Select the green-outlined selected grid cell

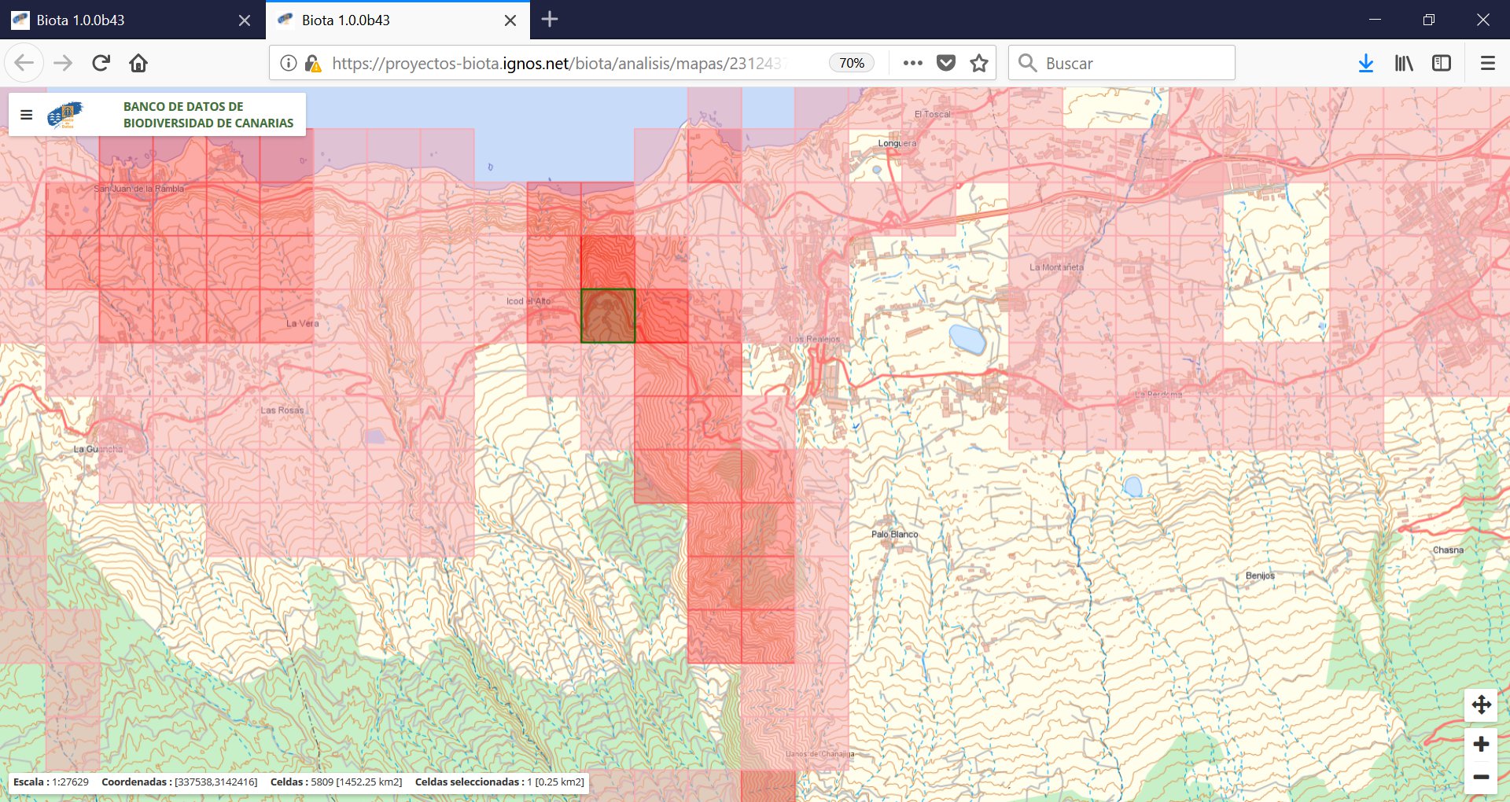point(608,315)
